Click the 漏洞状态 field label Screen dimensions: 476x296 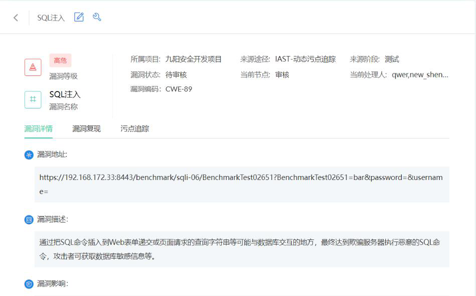(145, 75)
